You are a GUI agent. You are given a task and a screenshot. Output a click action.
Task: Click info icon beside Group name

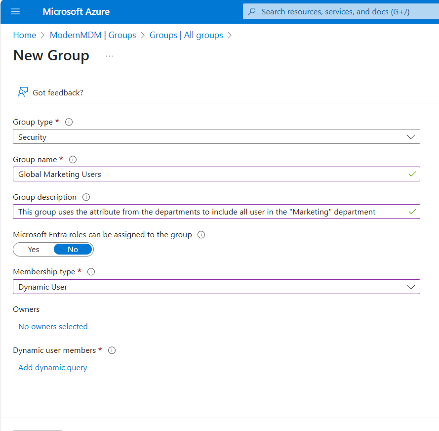pyautogui.click(x=73, y=160)
